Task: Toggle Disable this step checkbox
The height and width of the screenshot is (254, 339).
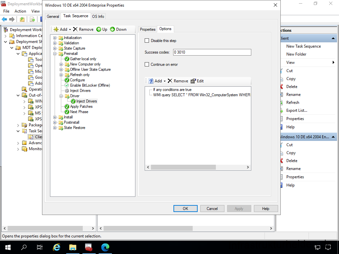Action: click(147, 41)
